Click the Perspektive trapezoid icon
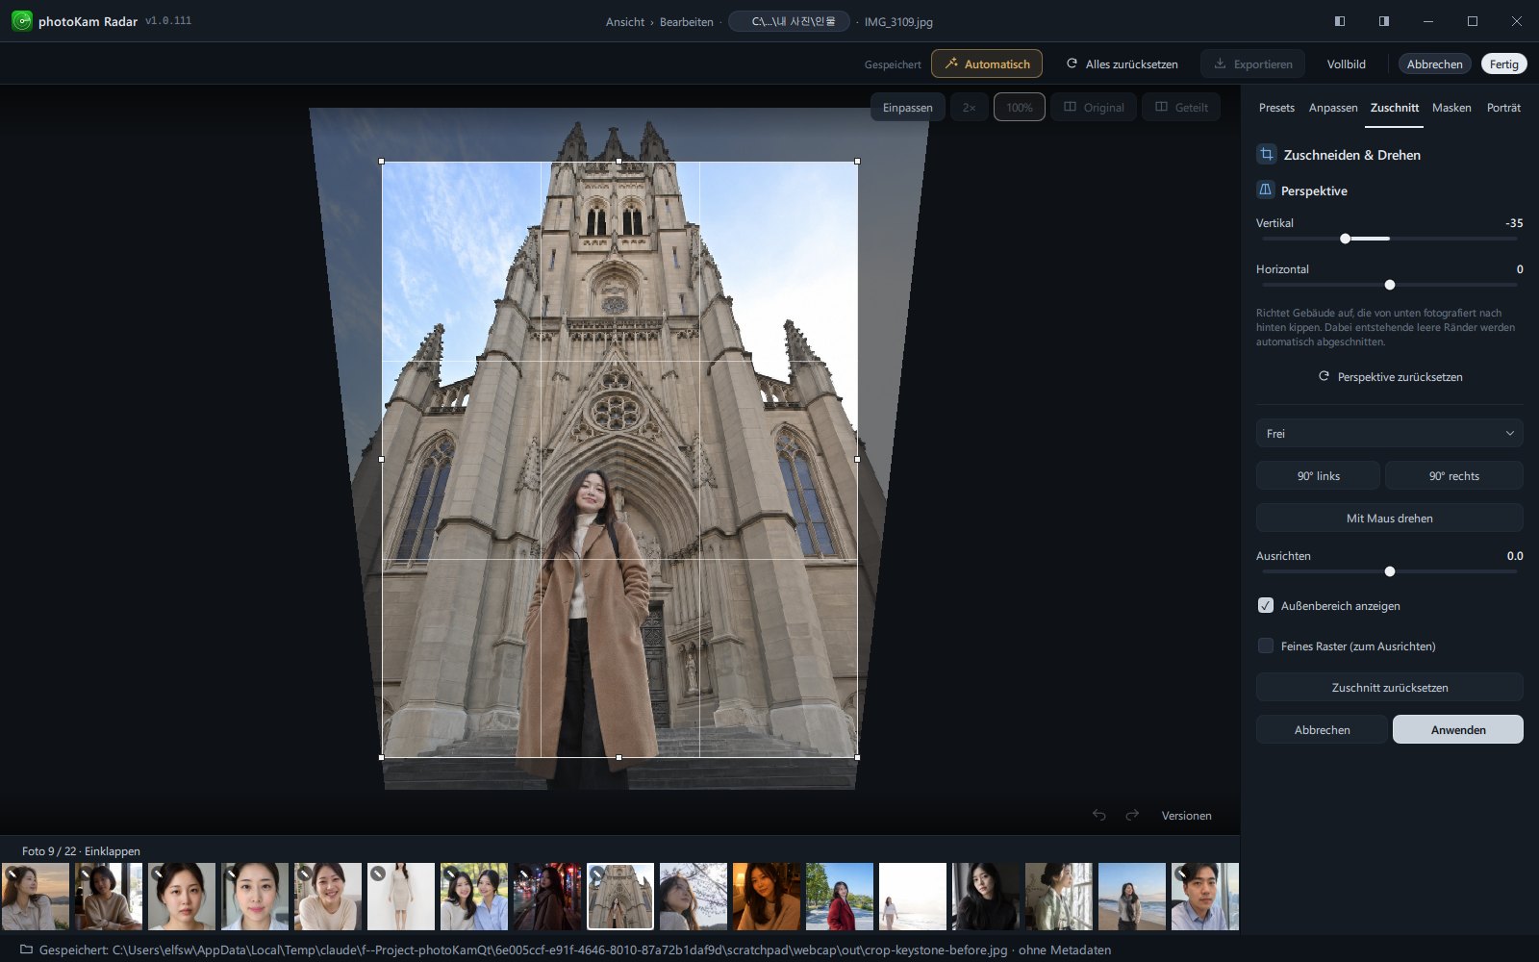This screenshot has width=1539, height=962. pos(1266,190)
